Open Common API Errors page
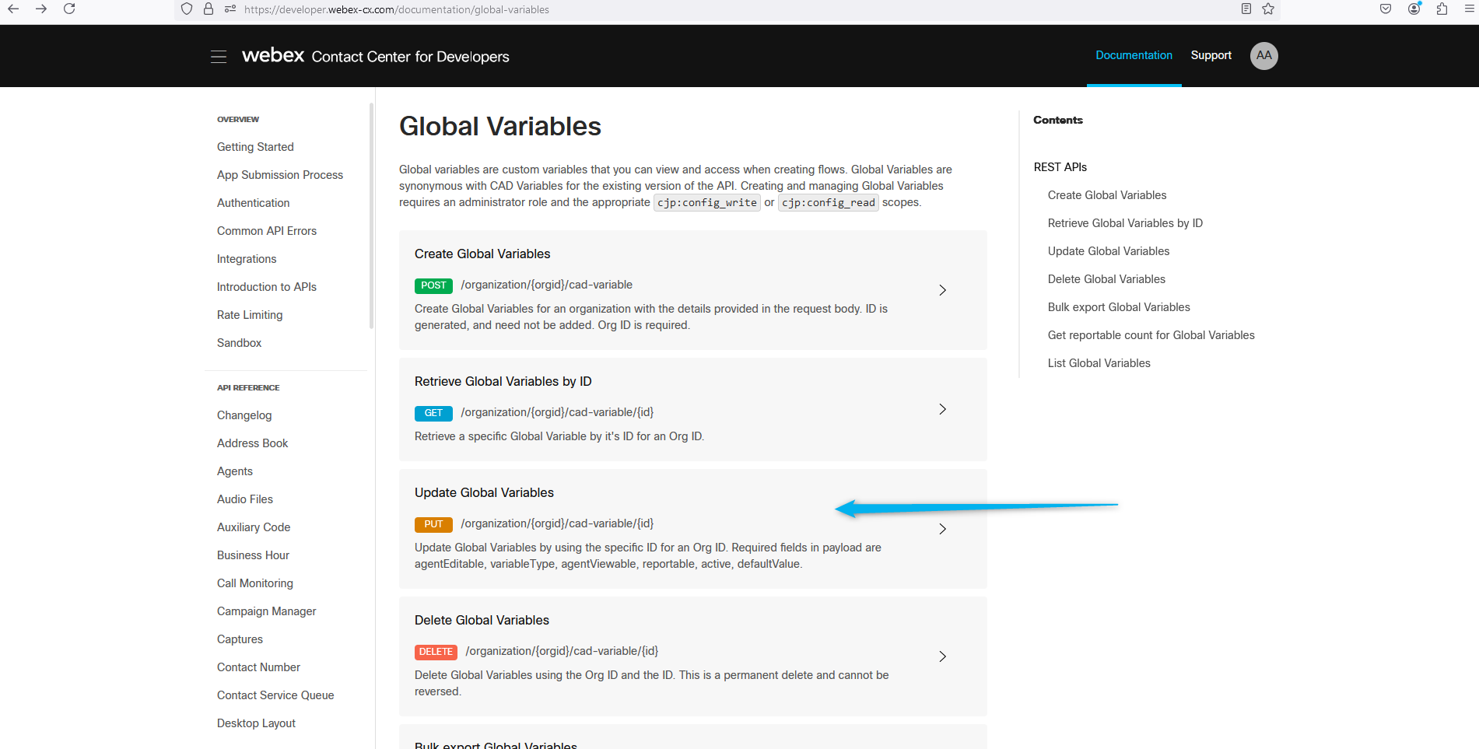 (x=267, y=231)
